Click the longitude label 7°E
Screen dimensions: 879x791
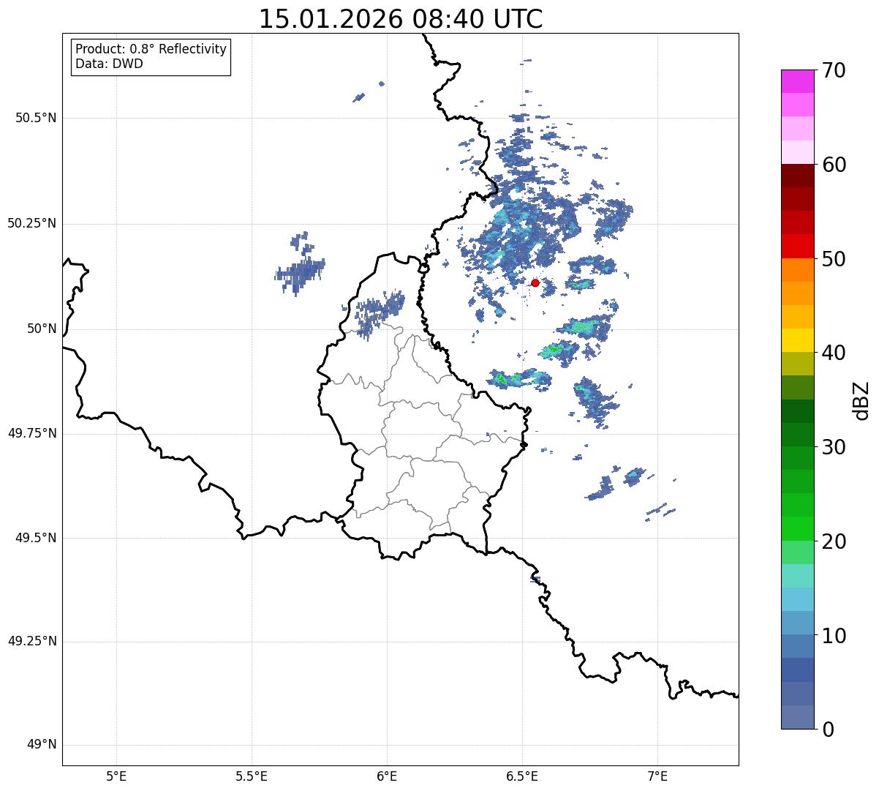pyautogui.click(x=657, y=776)
